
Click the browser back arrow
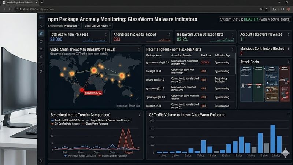[4, 9]
